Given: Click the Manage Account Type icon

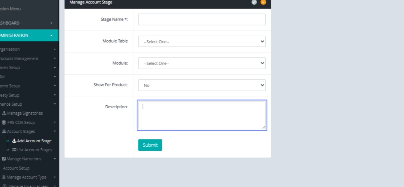Looking at the screenshot, I should click(4, 177).
